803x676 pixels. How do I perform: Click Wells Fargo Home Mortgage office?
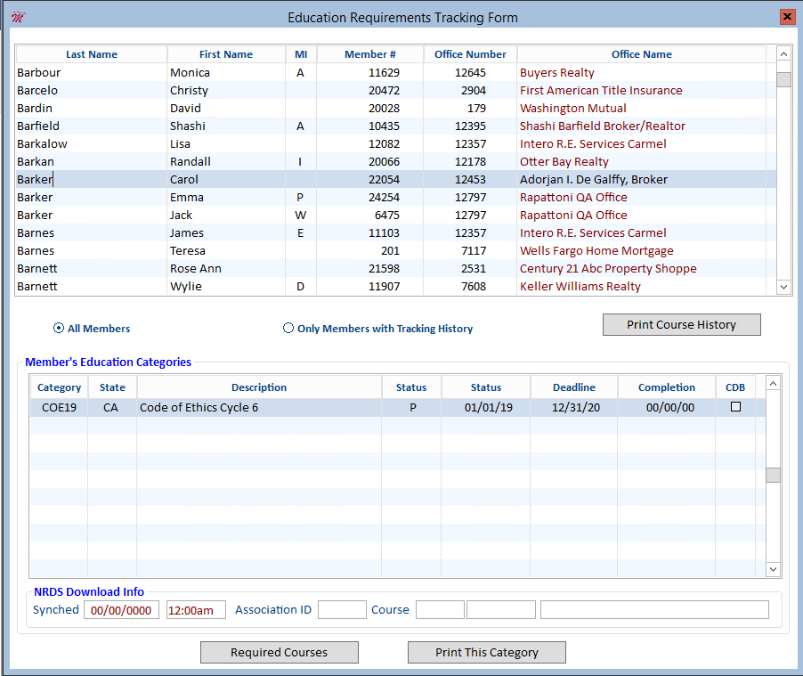[596, 250]
